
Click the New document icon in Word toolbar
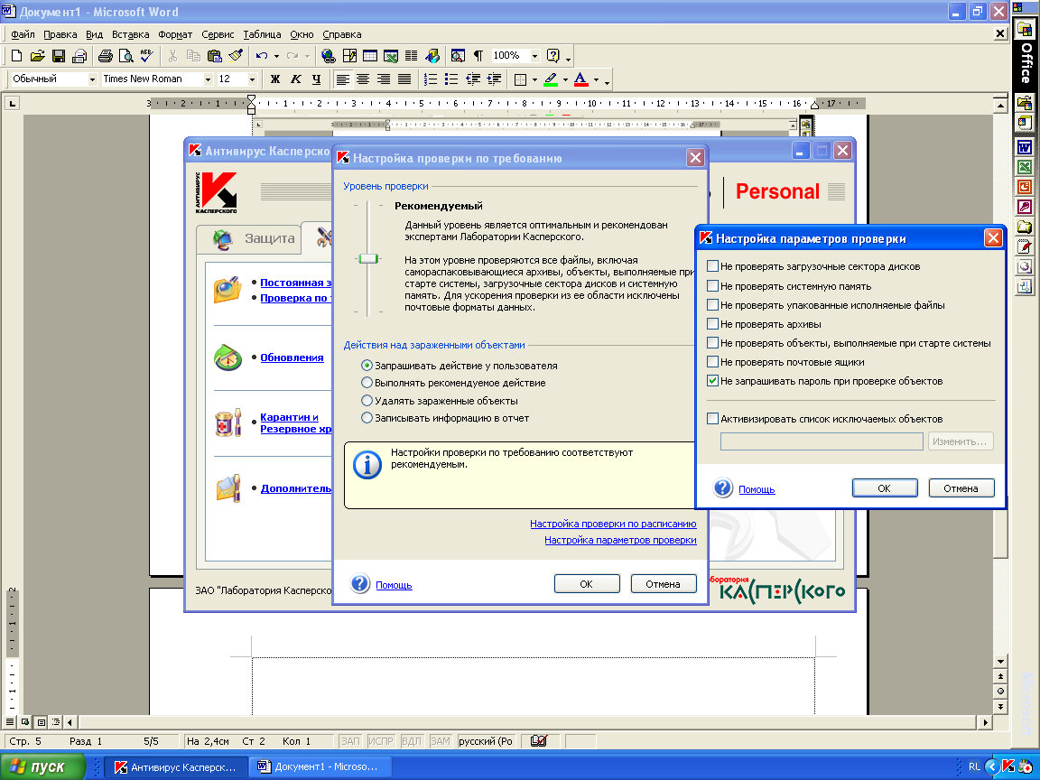17,56
